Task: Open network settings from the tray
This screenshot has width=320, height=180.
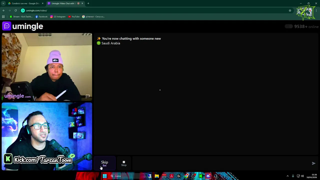Action: coord(298,176)
